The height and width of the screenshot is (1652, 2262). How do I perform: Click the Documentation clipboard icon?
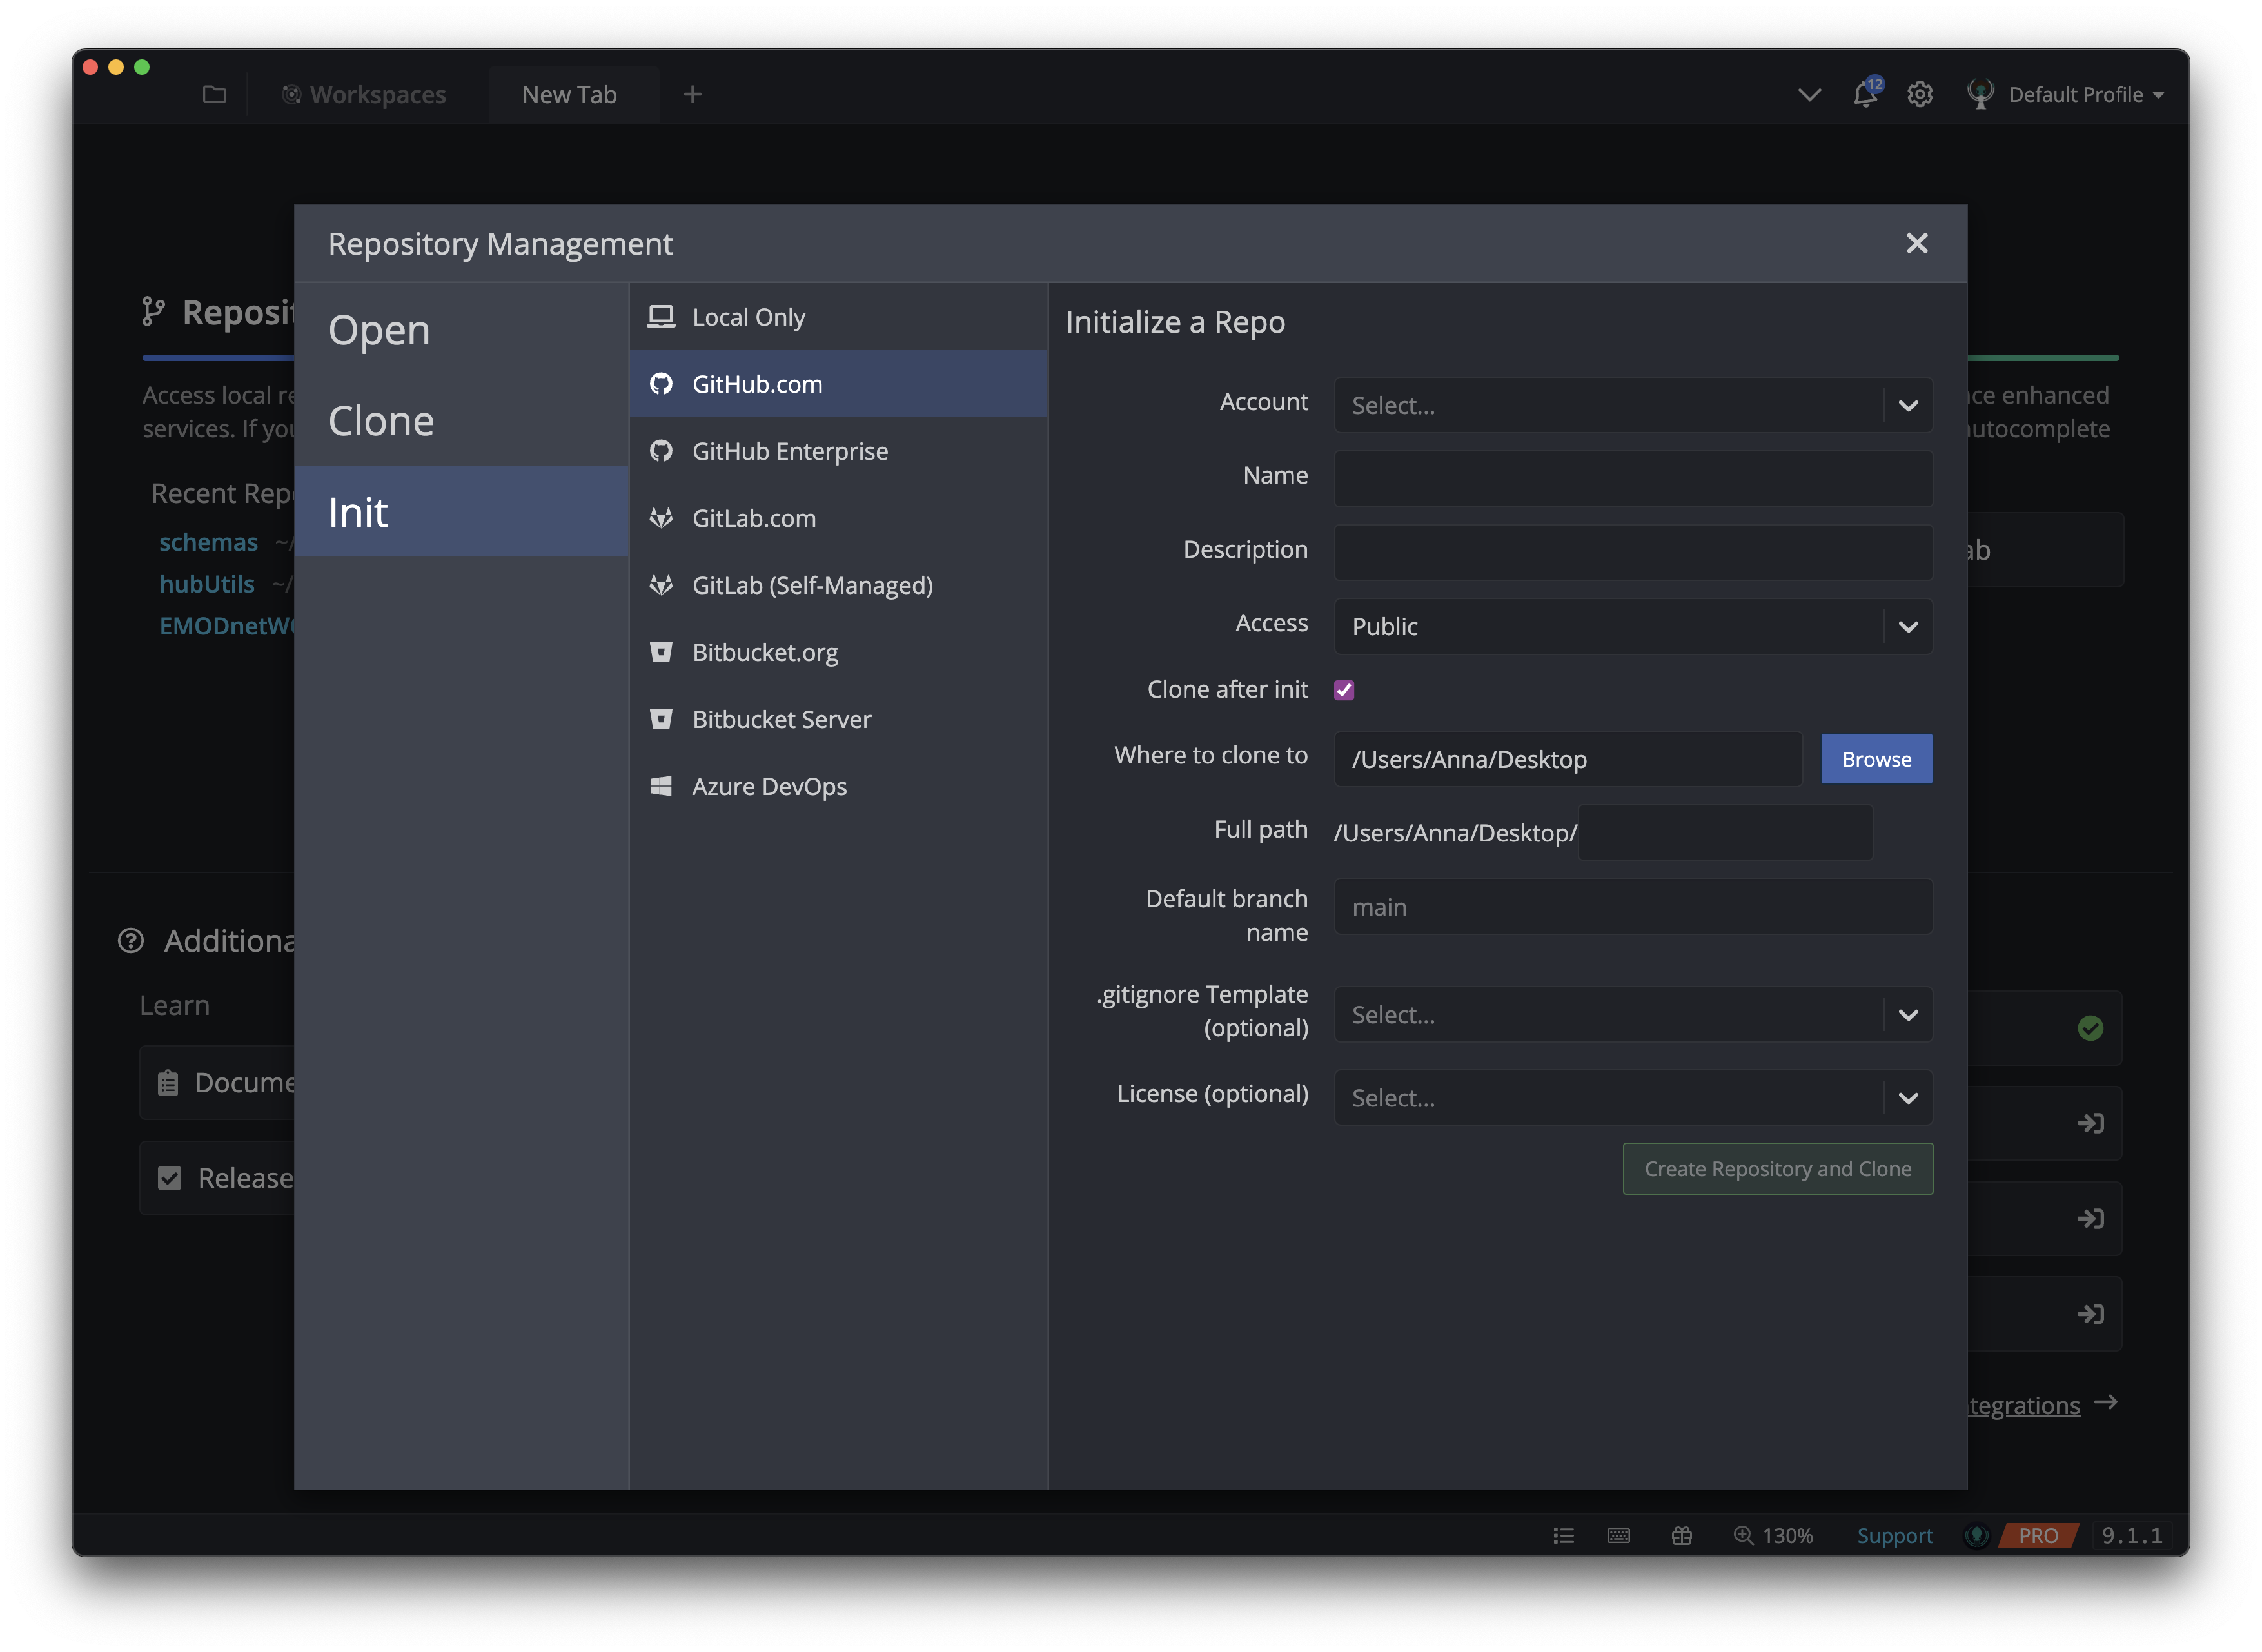[168, 1082]
